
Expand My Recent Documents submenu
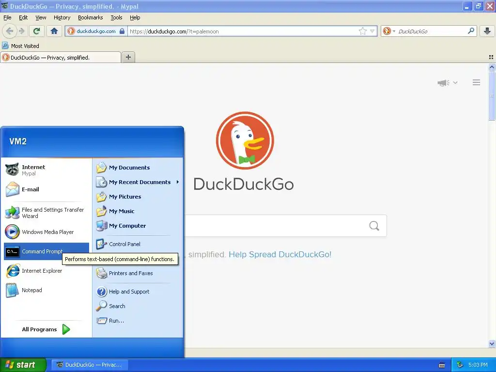tap(138, 182)
